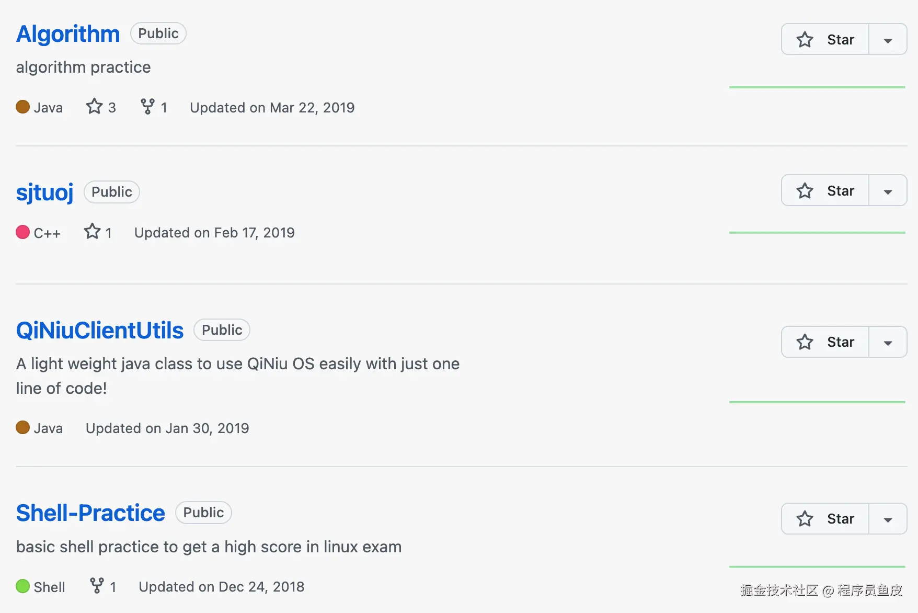
Task: Star the Algorithm repository
Action: [825, 40]
